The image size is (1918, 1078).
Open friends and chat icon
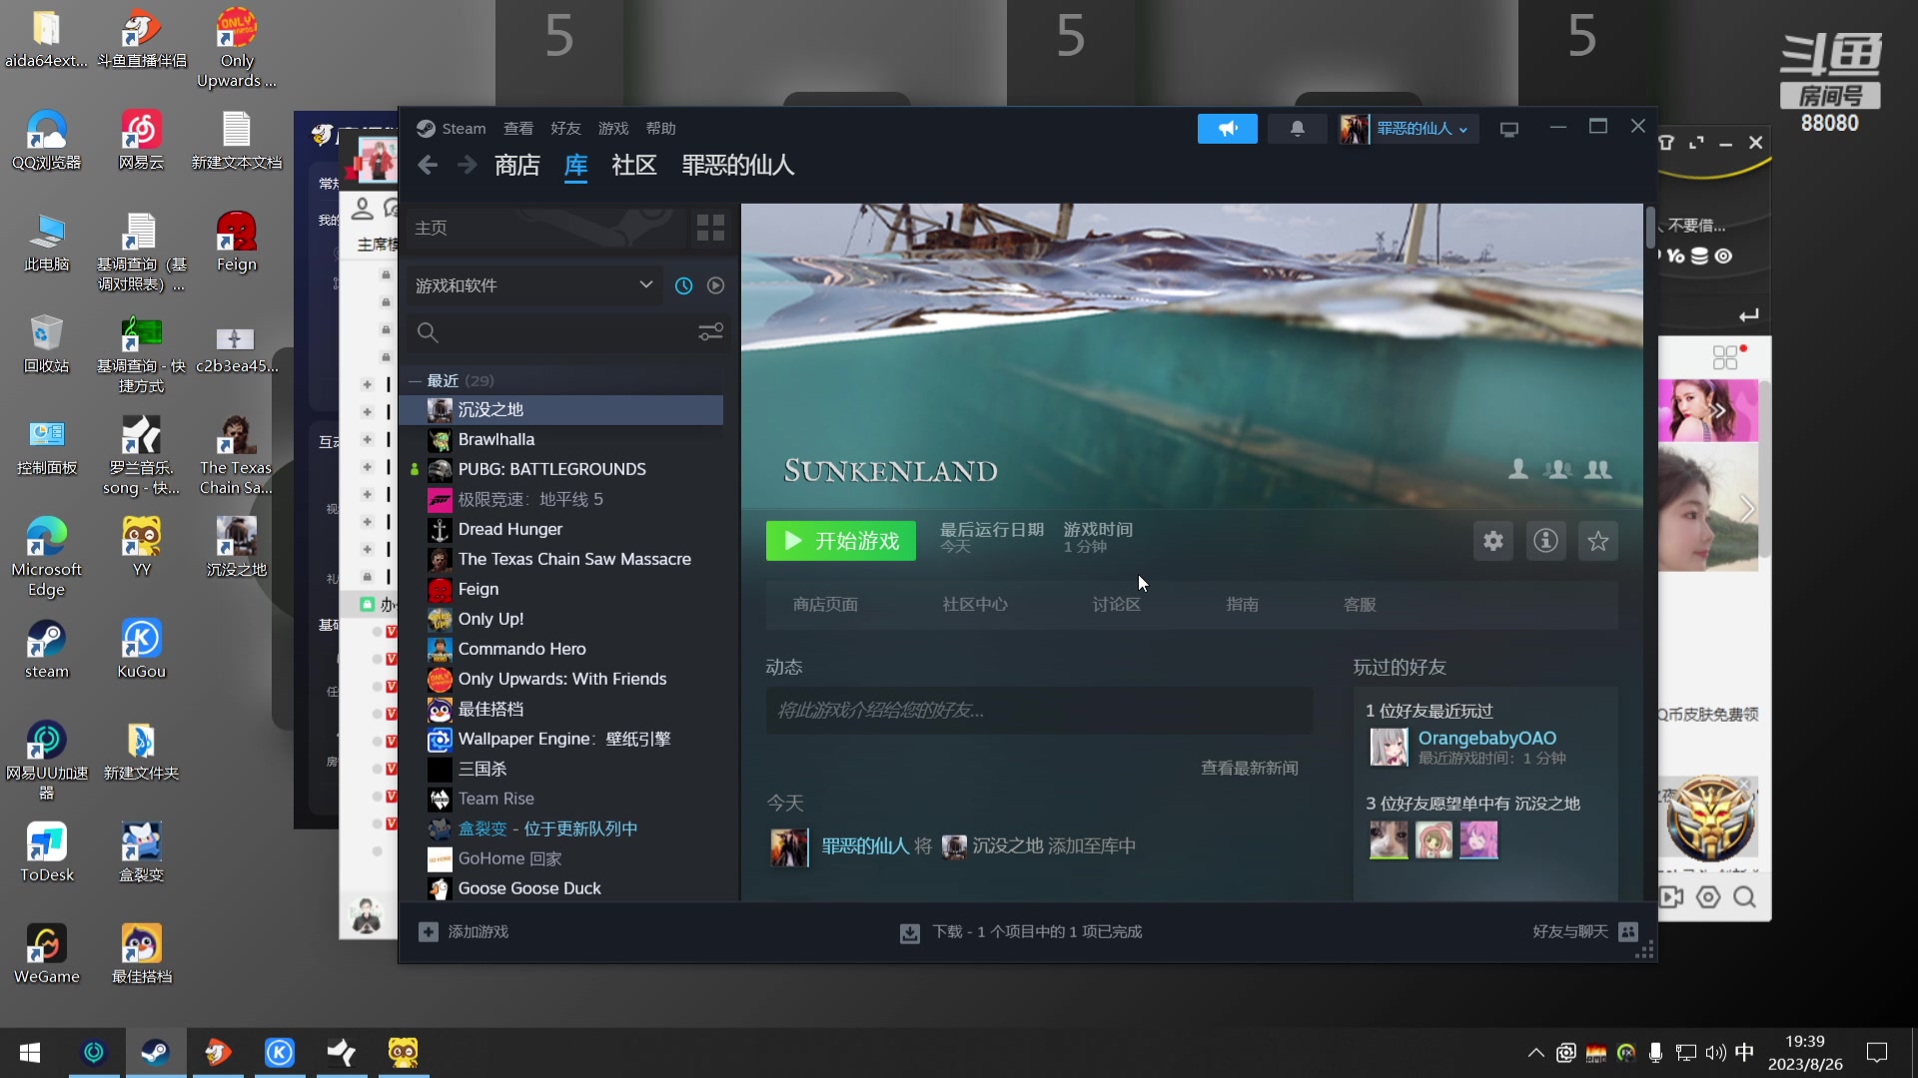1628,931
